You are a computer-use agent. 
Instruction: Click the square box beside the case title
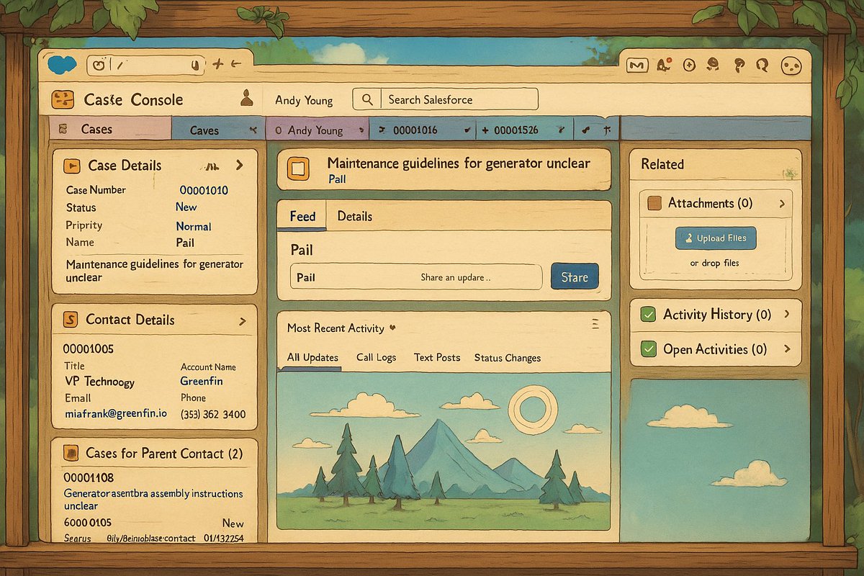[297, 169]
